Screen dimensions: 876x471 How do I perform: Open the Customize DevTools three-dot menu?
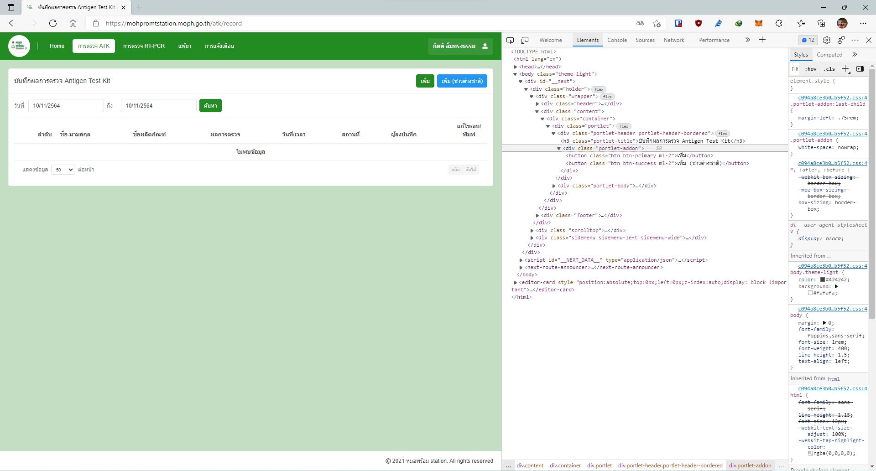point(855,40)
